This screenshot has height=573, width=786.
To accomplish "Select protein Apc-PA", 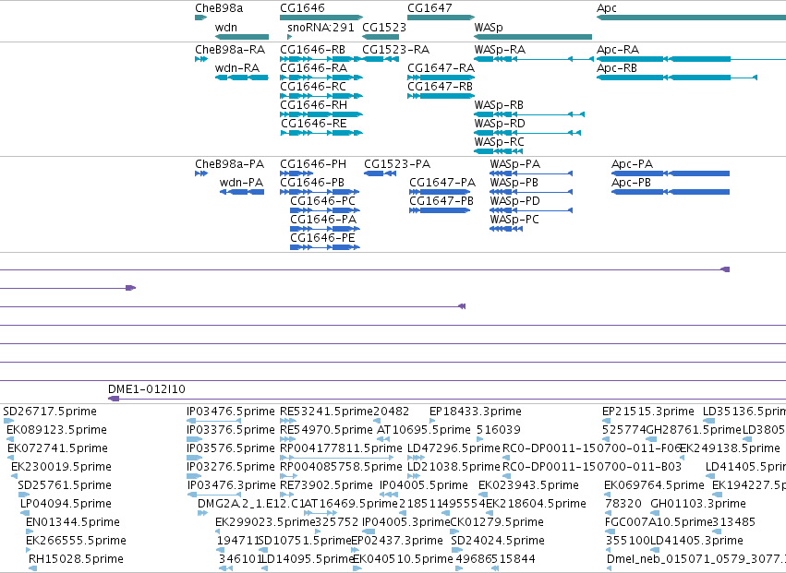I will coord(671,173).
